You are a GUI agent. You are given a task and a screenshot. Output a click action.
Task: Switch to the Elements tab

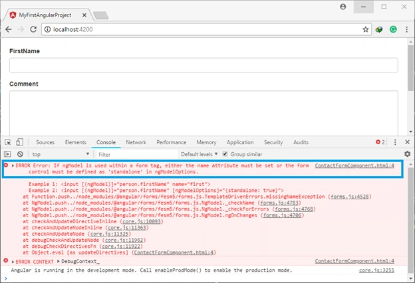click(76, 142)
